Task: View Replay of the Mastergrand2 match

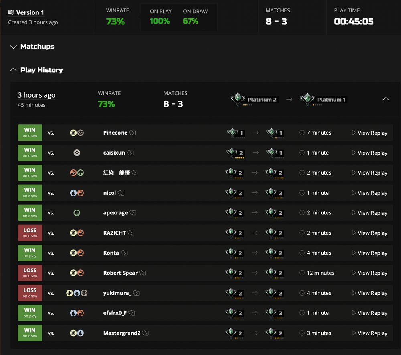Action: coord(370,333)
